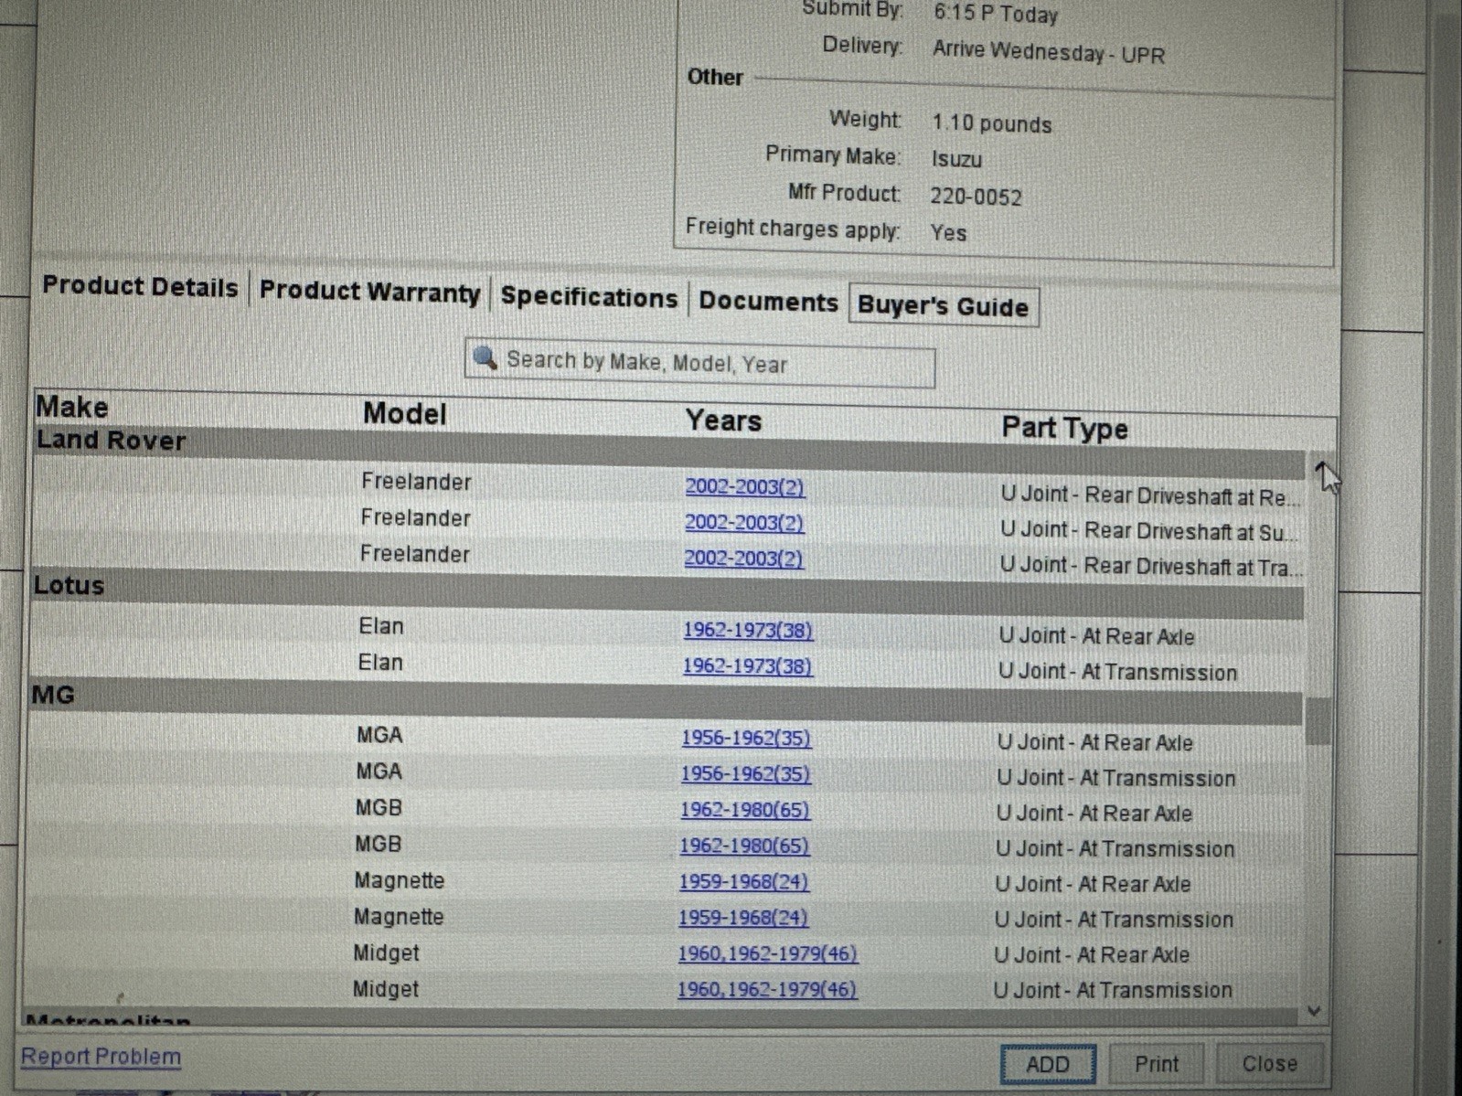The image size is (1462, 1096).
Task: Open the Product Details tab
Action: (140, 287)
